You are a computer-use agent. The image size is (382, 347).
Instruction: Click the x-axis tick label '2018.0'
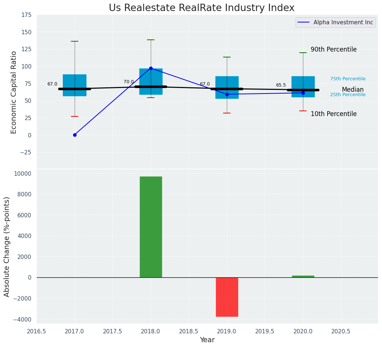pyautogui.click(x=151, y=332)
